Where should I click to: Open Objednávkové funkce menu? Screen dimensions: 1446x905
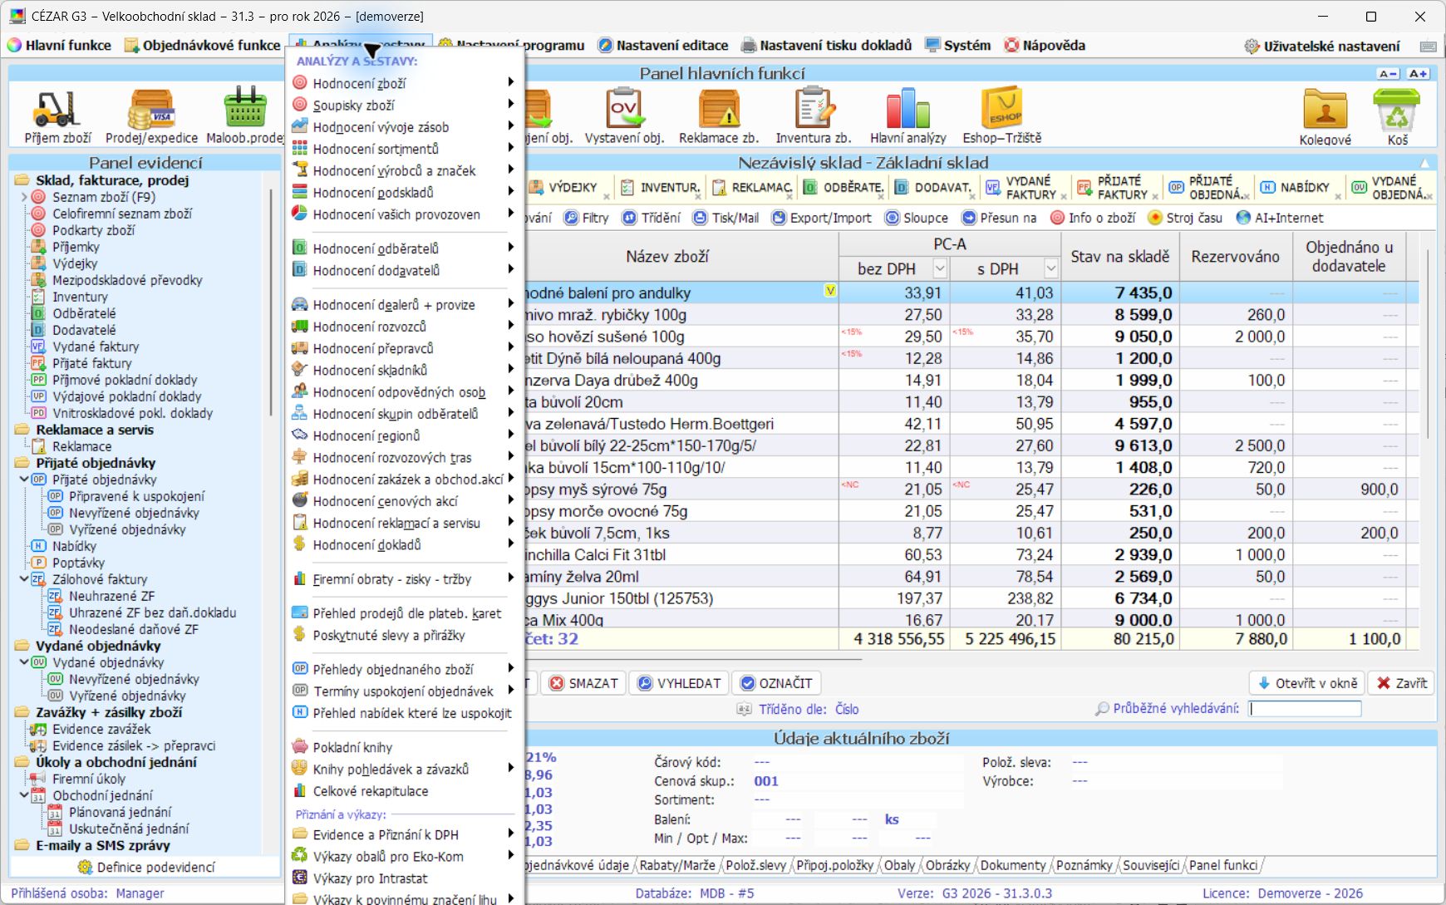pos(203,46)
